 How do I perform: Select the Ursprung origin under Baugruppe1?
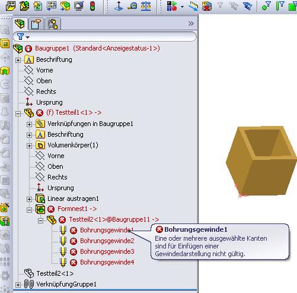click(49, 102)
